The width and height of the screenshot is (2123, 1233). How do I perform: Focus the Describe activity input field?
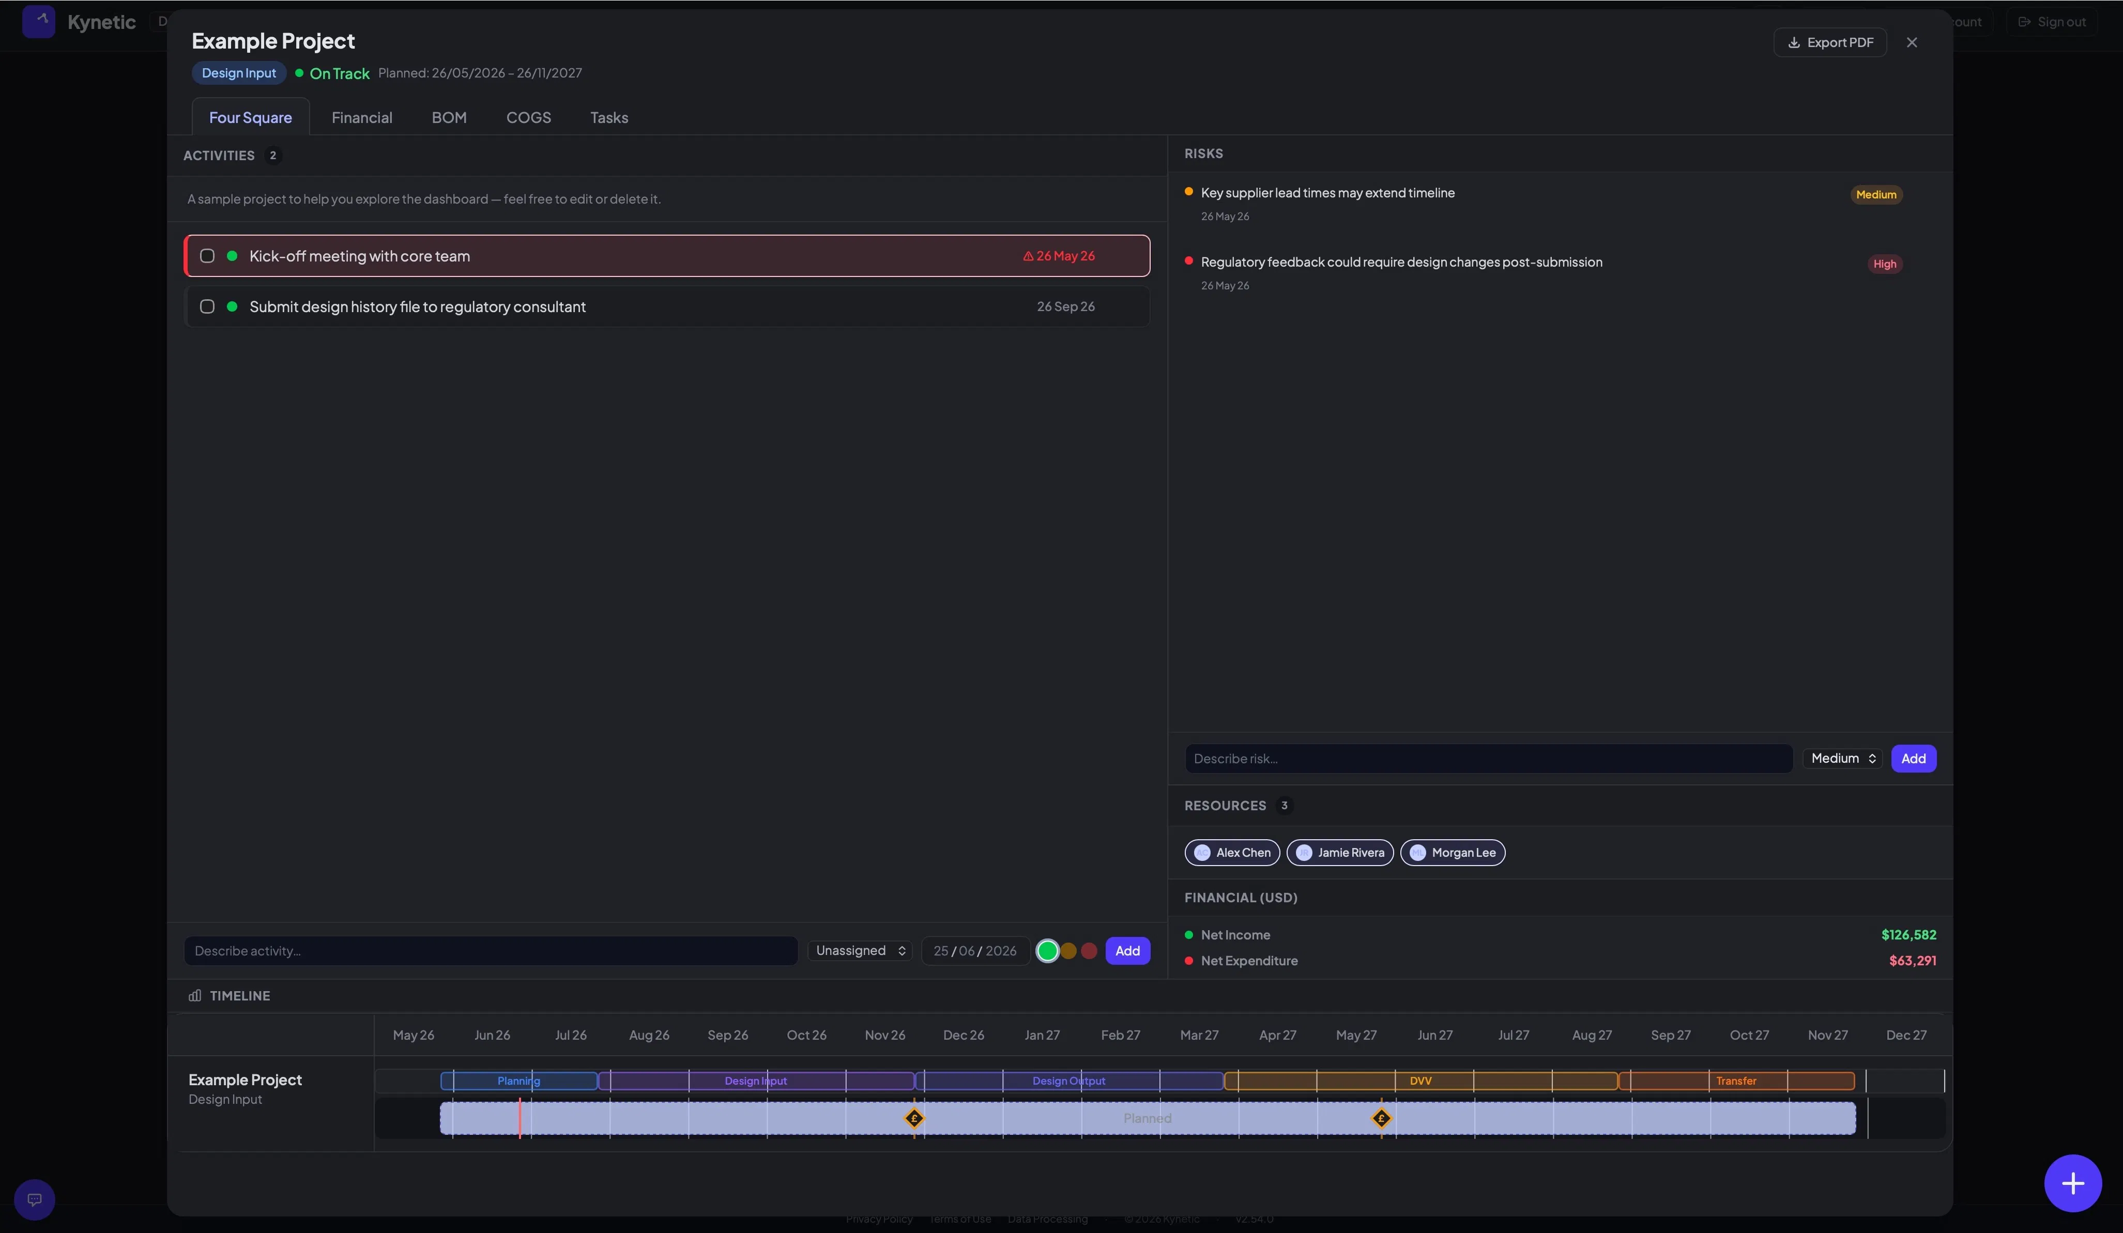tap(491, 951)
